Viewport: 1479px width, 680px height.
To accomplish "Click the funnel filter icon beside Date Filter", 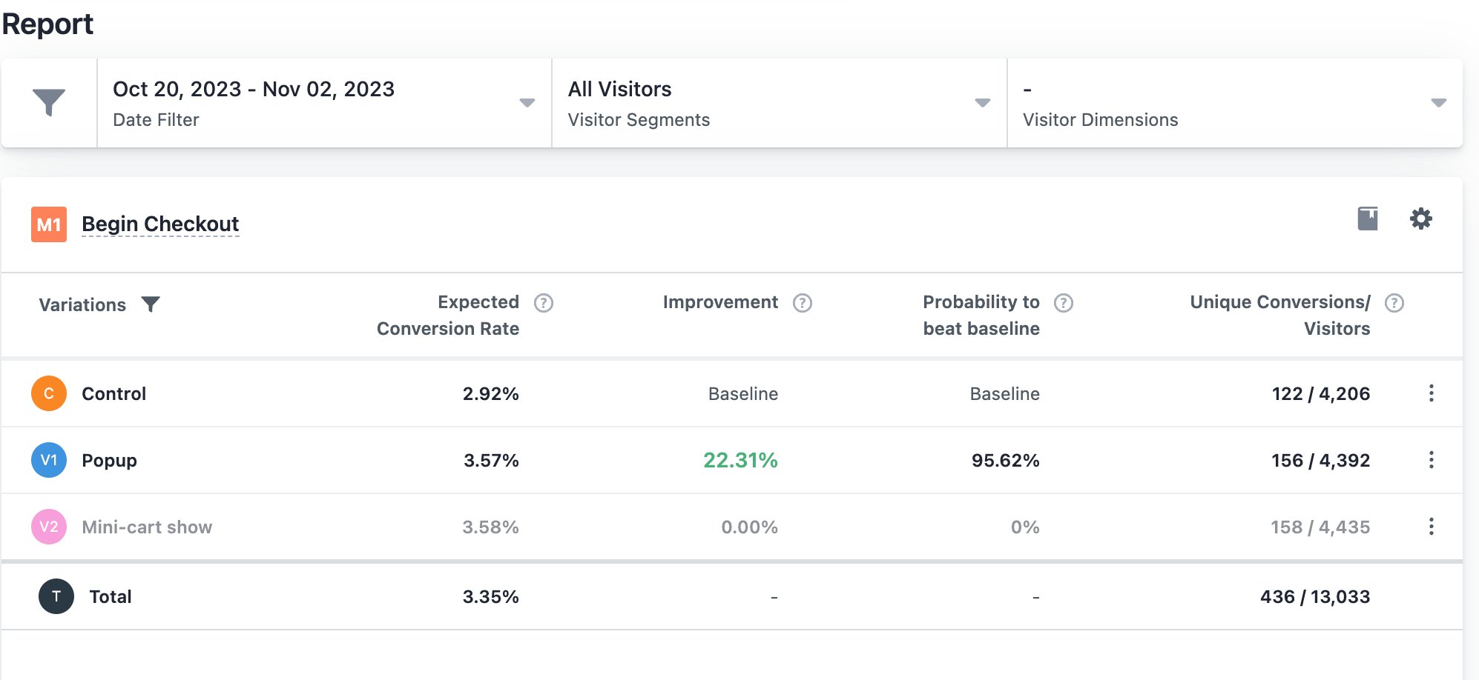I will pyautogui.click(x=49, y=102).
